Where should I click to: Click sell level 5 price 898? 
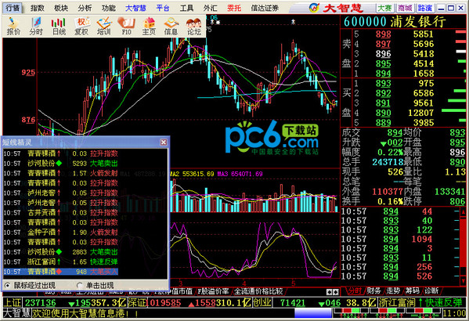click(383, 34)
